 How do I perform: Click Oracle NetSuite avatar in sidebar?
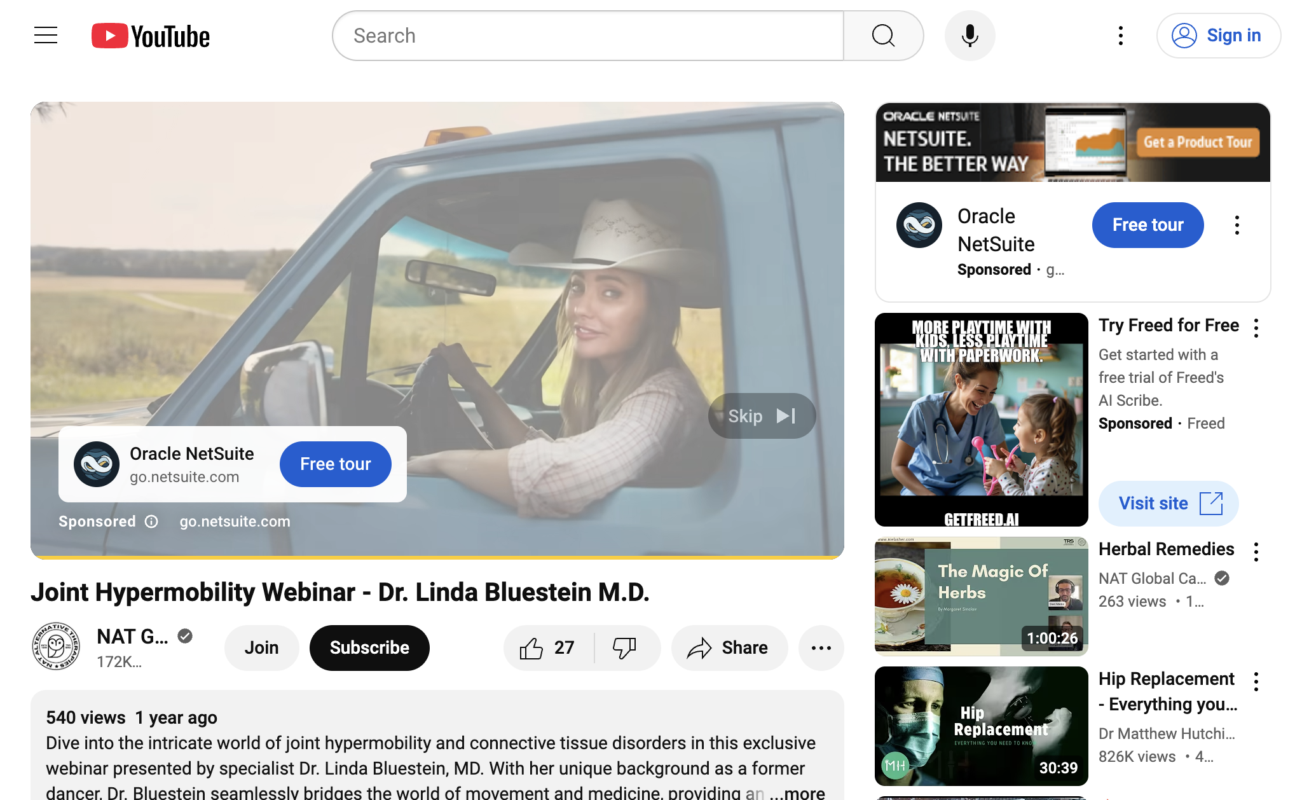(919, 225)
